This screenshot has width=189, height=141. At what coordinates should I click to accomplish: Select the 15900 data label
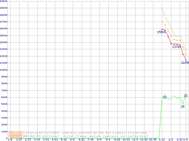coord(161,32)
